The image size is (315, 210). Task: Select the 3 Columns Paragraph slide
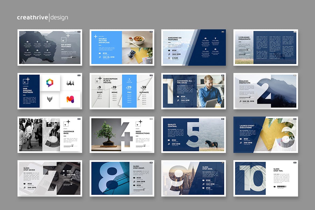click(265, 47)
